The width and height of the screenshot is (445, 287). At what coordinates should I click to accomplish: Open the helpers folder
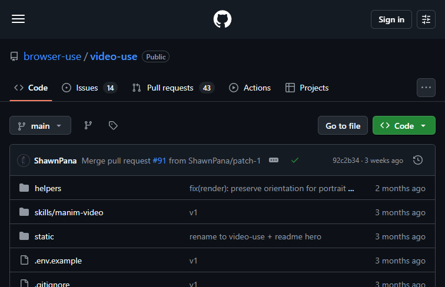coord(48,188)
